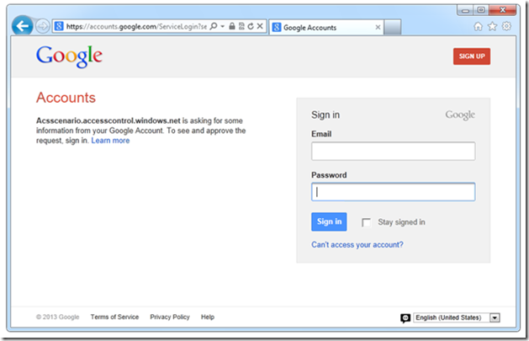Open the Help footer link
The height and width of the screenshot is (341, 529).
pos(208,317)
